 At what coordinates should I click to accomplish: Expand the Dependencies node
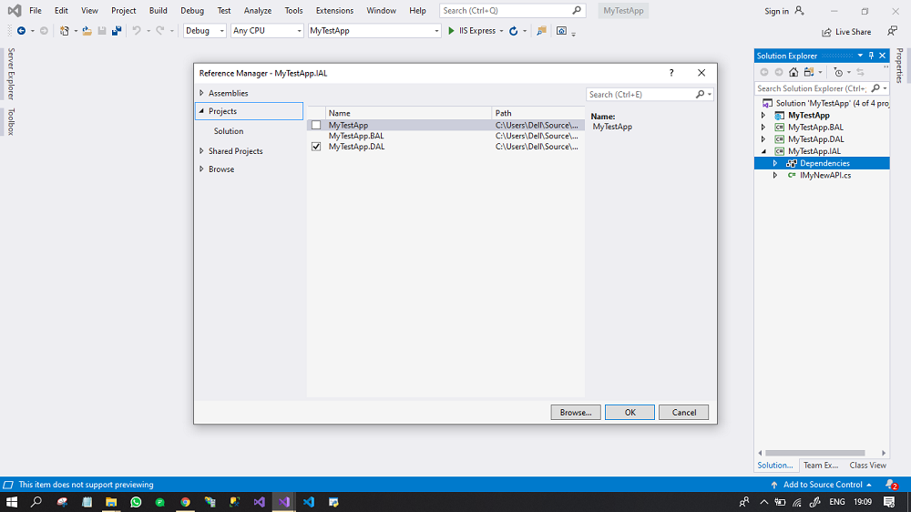click(775, 163)
